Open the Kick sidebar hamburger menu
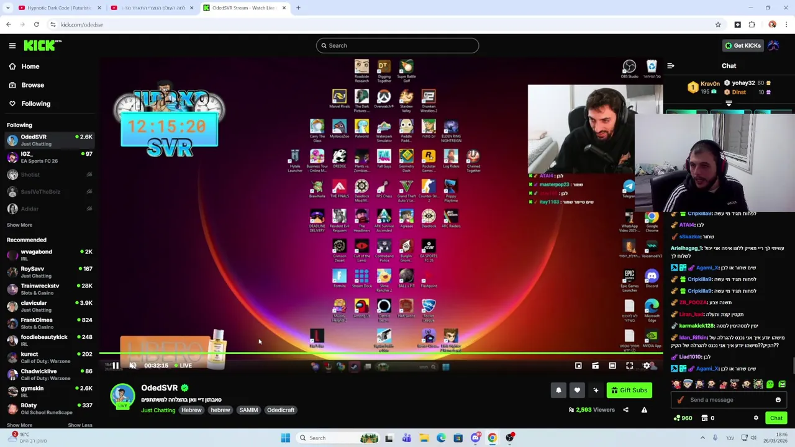 pyautogui.click(x=12, y=45)
